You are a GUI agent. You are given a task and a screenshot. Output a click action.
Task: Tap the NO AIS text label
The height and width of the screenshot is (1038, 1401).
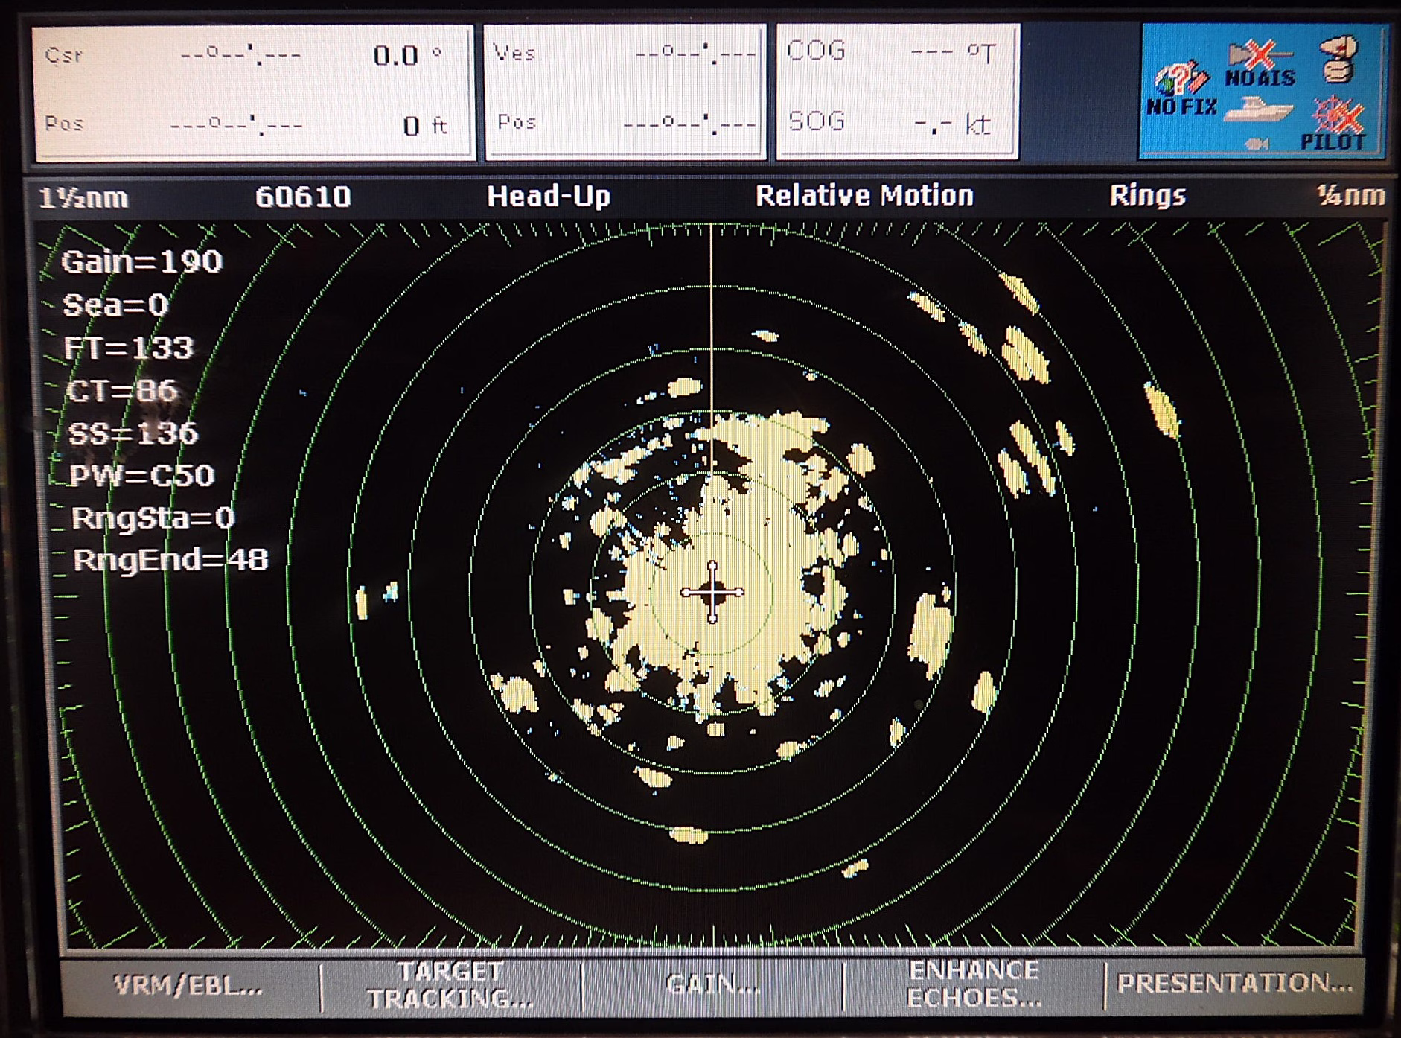[1260, 77]
